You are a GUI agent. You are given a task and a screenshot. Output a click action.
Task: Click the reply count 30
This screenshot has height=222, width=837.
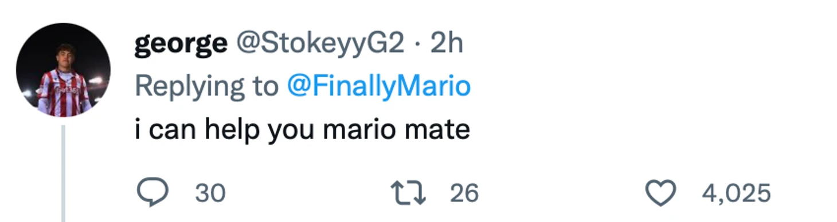[210, 193]
